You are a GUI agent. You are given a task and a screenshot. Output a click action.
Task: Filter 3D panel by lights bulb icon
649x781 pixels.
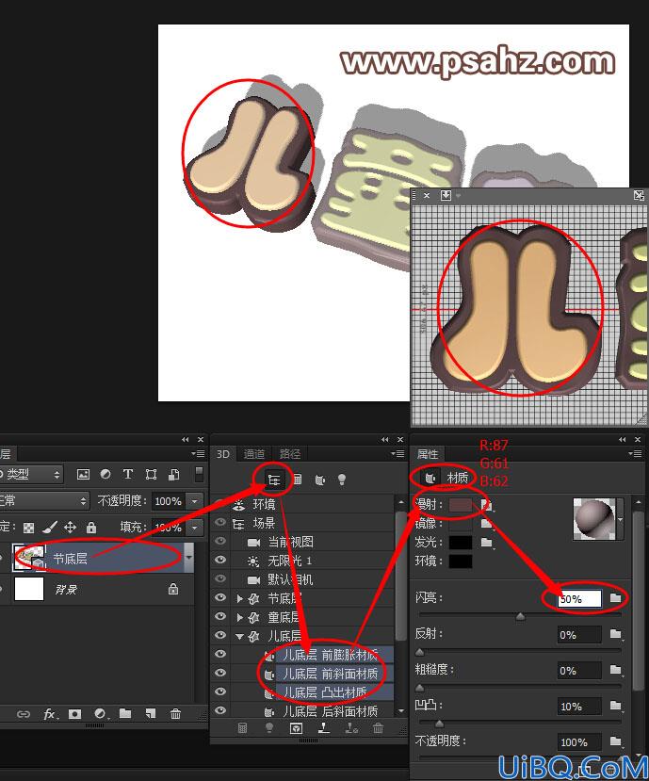[x=342, y=480]
